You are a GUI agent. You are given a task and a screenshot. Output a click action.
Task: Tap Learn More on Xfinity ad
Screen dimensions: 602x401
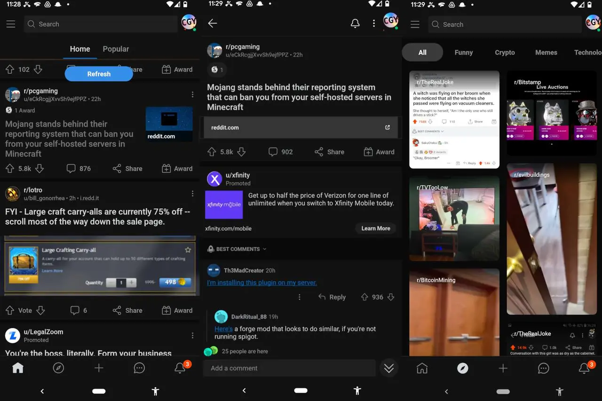click(375, 228)
